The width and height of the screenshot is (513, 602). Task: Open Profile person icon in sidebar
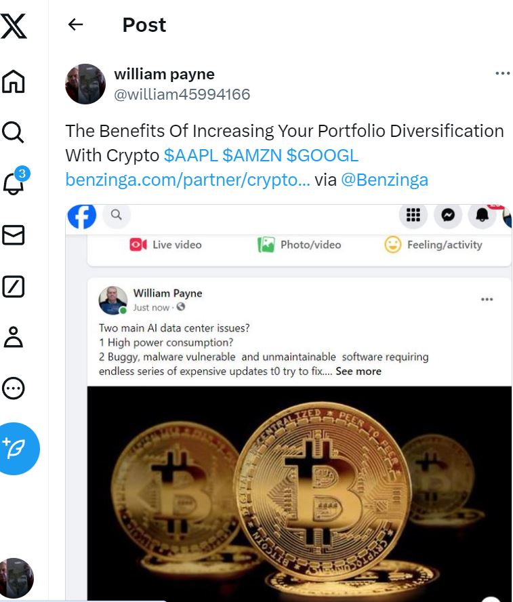tap(14, 337)
